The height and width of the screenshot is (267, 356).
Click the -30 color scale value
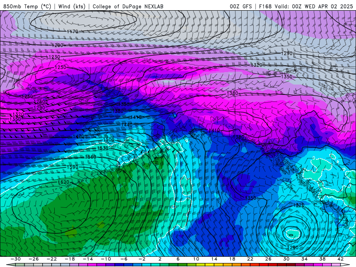pos(16,259)
